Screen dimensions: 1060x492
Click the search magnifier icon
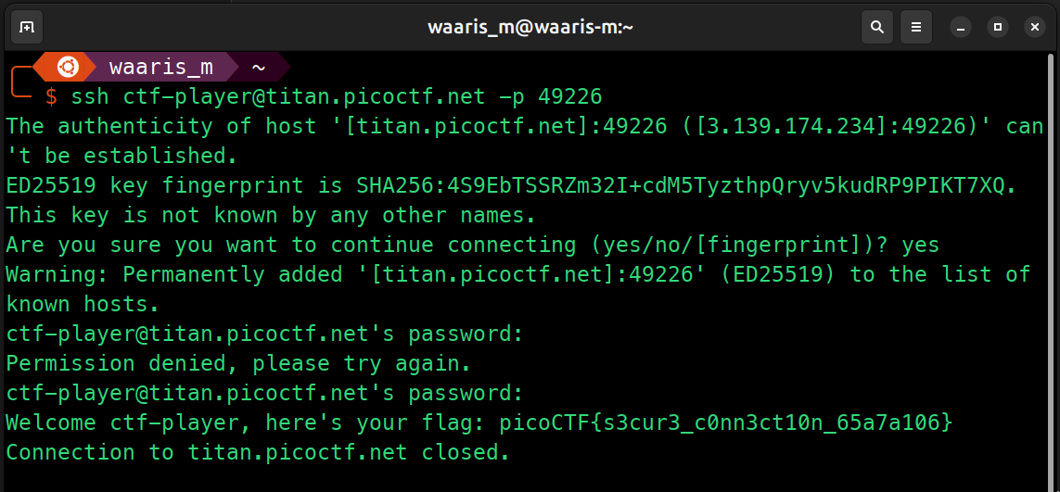pyautogui.click(x=876, y=27)
